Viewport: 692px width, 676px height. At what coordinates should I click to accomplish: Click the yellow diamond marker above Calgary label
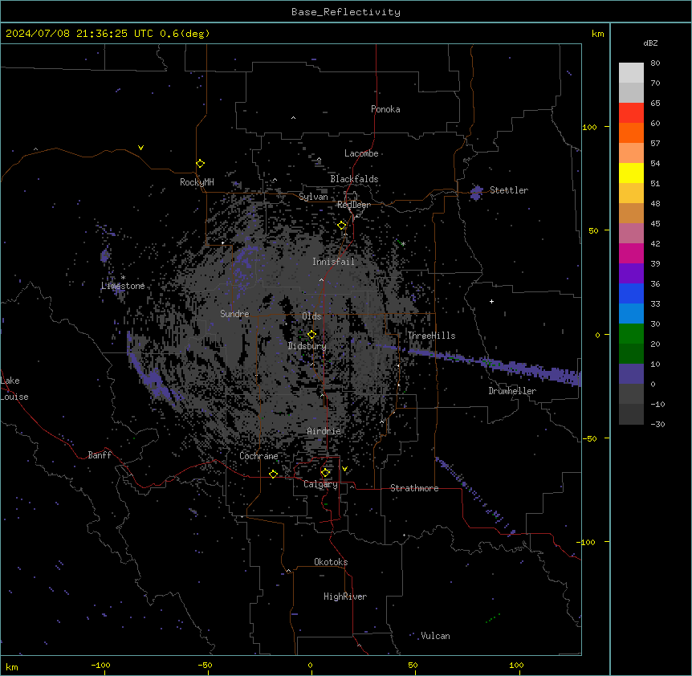click(x=325, y=473)
